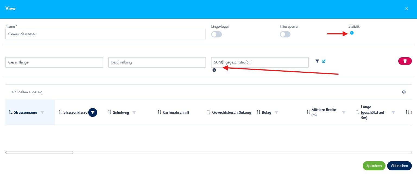The height and width of the screenshot is (175, 417).
Task: Click the blue plus icon under Statistik
Action: point(352,33)
